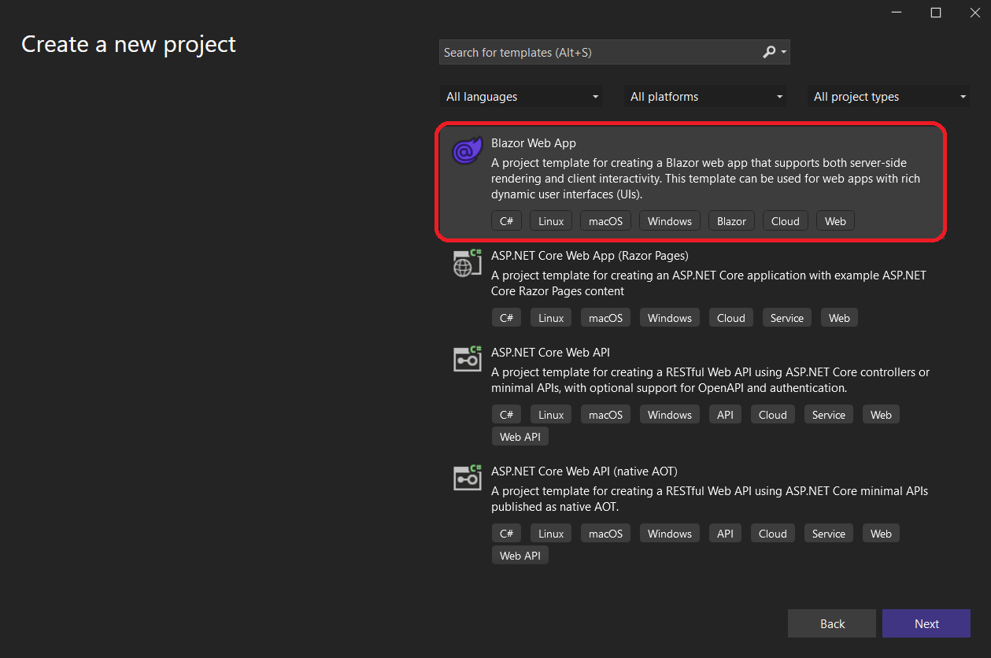Open the All platforms dropdown
The width and height of the screenshot is (991, 658).
click(704, 96)
